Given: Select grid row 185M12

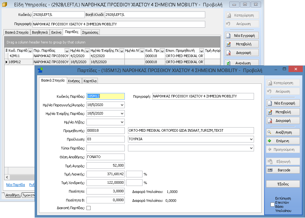Looking at the screenshot, I should [x=112, y=62].
